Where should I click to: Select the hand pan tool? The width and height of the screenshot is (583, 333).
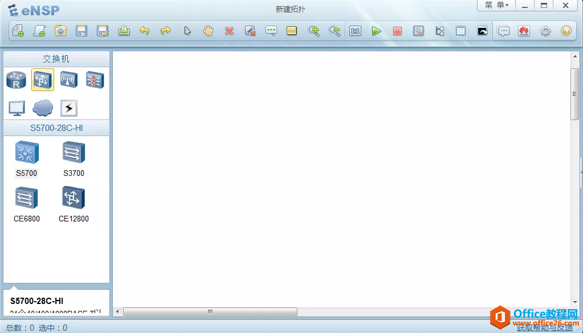click(x=208, y=31)
